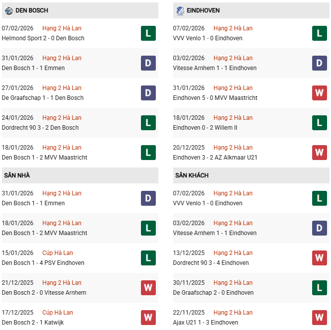This screenshot has height=330, width=331.
Task: Open the De Graafschap 2 - 0 Eindhoven match
Action: [213, 293]
